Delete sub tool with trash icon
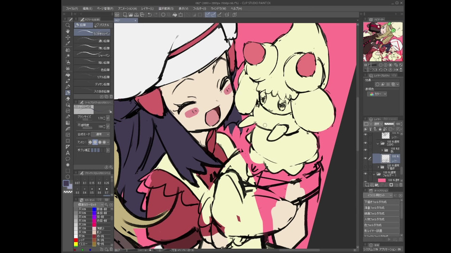The height and width of the screenshot is (253, 451). 111,97
